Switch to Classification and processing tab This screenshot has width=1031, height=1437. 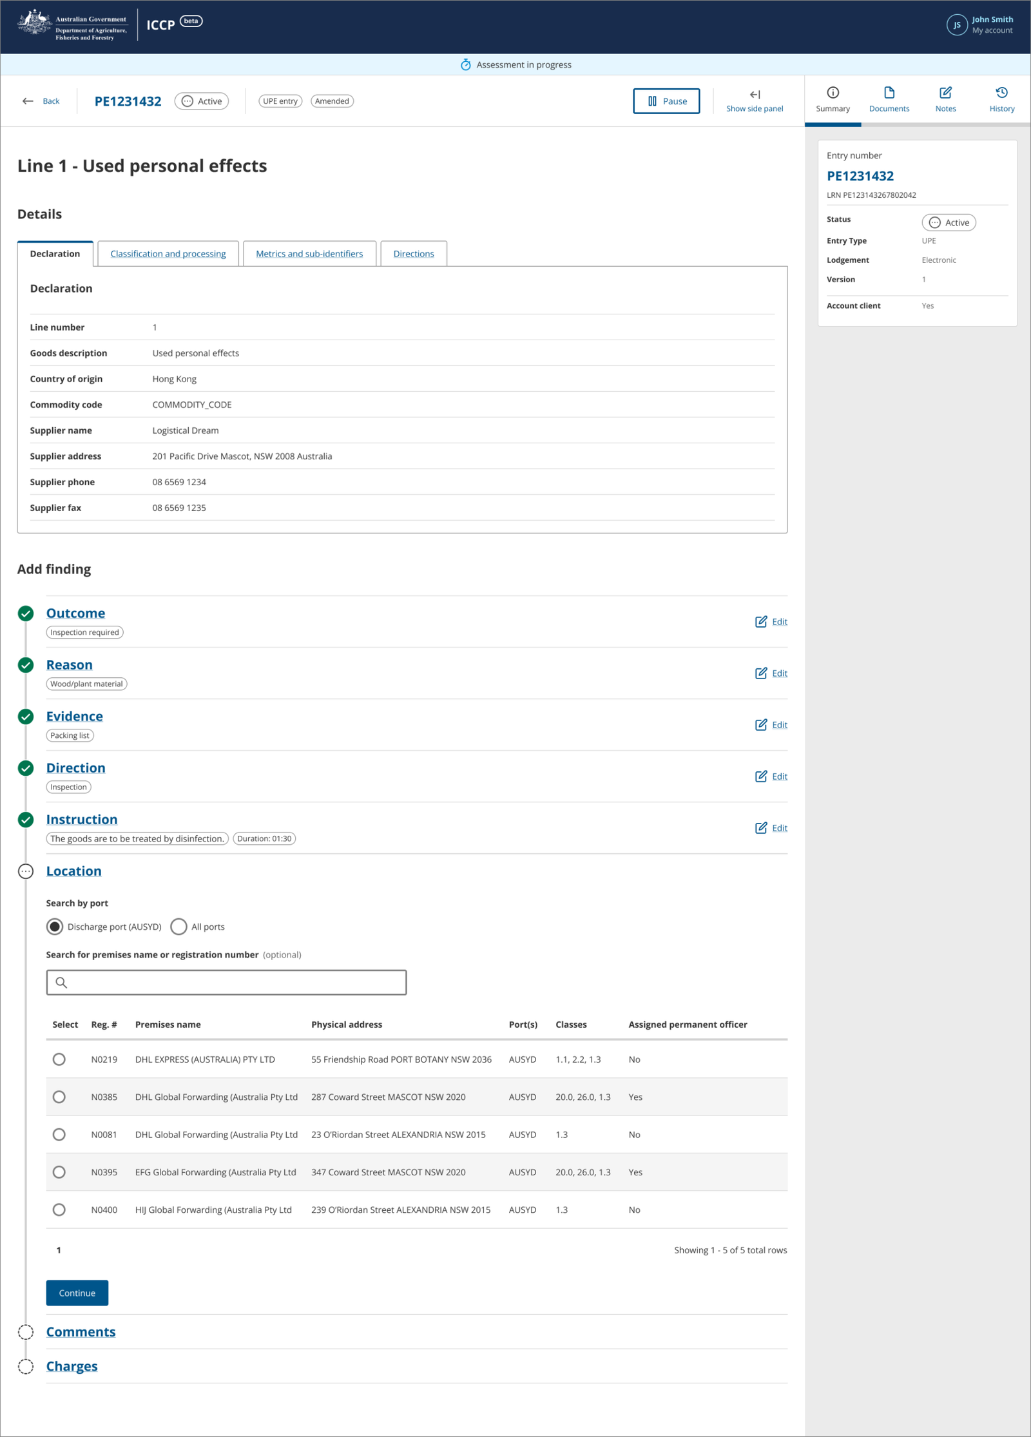coord(168,254)
